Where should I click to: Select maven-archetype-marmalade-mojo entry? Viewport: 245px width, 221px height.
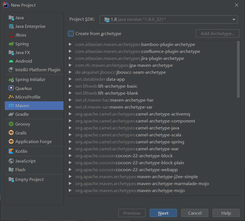click(142, 183)
